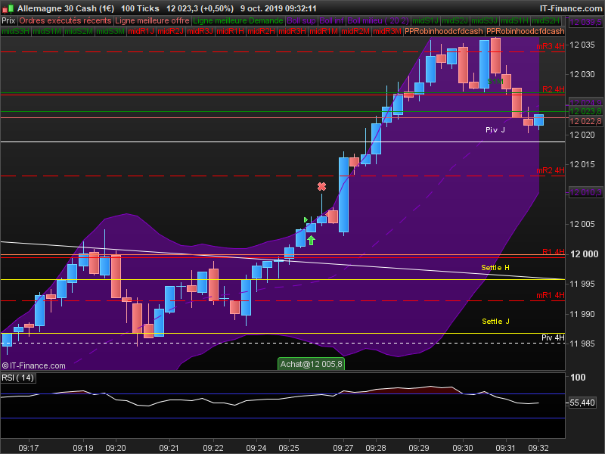Click the Piv 4H dashed line label
Image resolution: width=605 pixels, height=454 pixels.
pos(553,337)
